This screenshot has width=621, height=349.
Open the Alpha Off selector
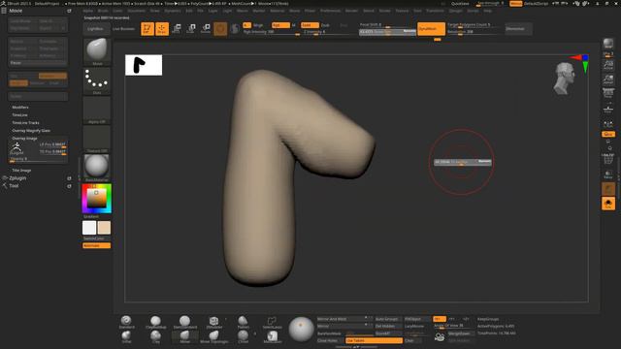pos(97,110)
